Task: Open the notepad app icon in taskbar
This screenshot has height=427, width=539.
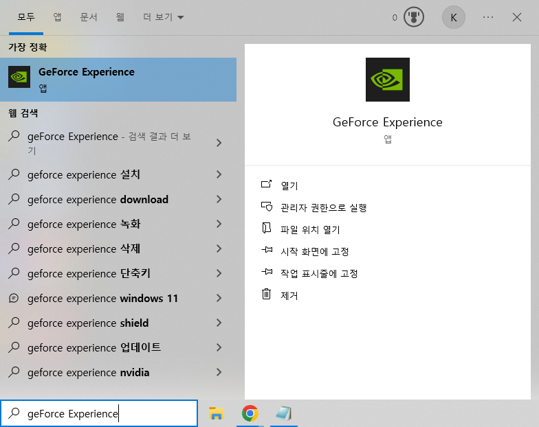Action: point(283,413)
